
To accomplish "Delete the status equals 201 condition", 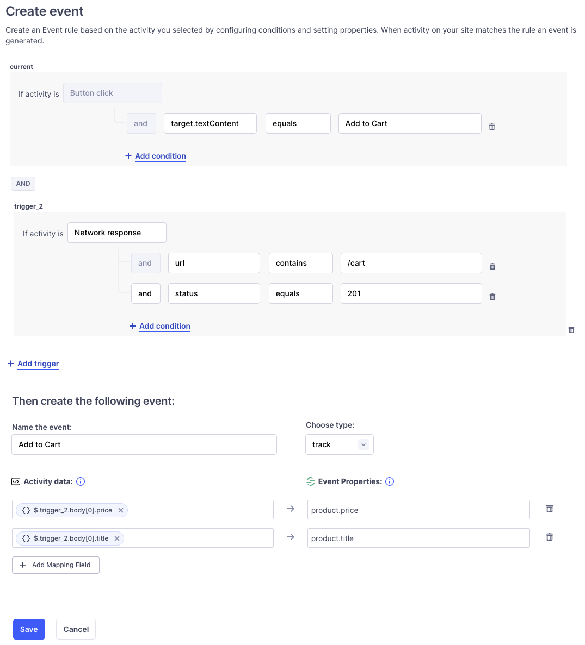I will [x=492, y=297].
